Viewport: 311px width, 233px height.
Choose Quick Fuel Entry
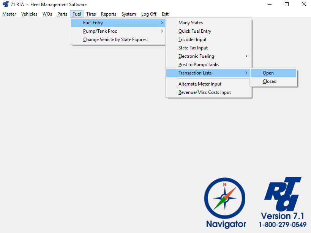point(195,31)
